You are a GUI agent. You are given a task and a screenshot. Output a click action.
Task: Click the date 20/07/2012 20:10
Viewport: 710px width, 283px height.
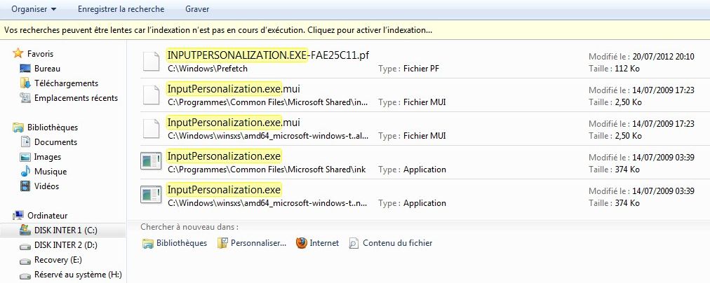[664, 57]
